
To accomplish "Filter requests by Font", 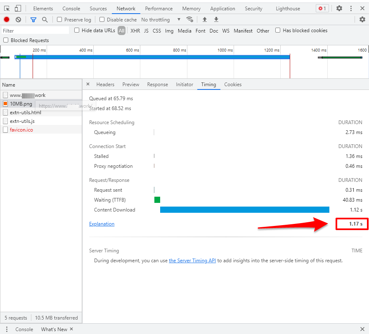I will pyautogui.click(x=200, y=31).
